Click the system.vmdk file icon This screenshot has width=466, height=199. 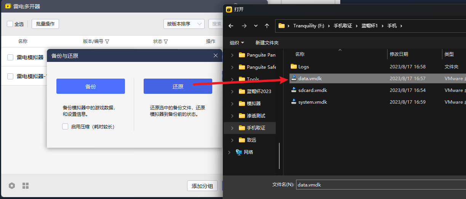[x=293, y=102]
